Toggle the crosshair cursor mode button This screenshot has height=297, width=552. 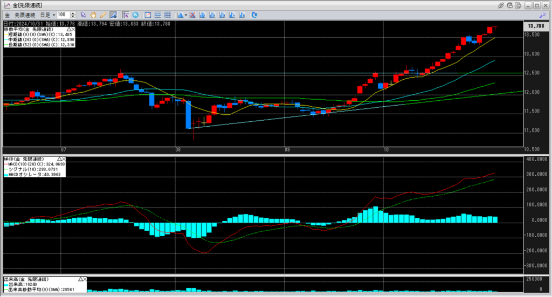pyautogui.click(x=125, y=15)
